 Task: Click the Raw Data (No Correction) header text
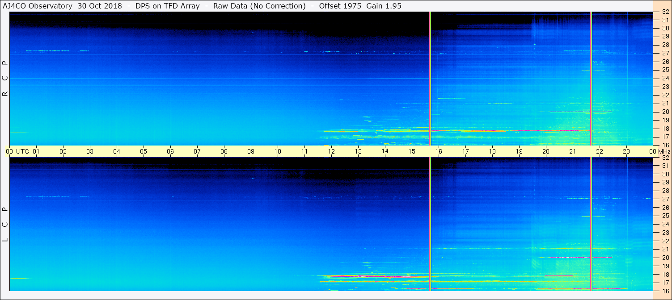click(x=259, y=6)
